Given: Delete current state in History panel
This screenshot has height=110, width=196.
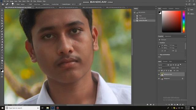Looking at the screenshot, I should point(154,105).
